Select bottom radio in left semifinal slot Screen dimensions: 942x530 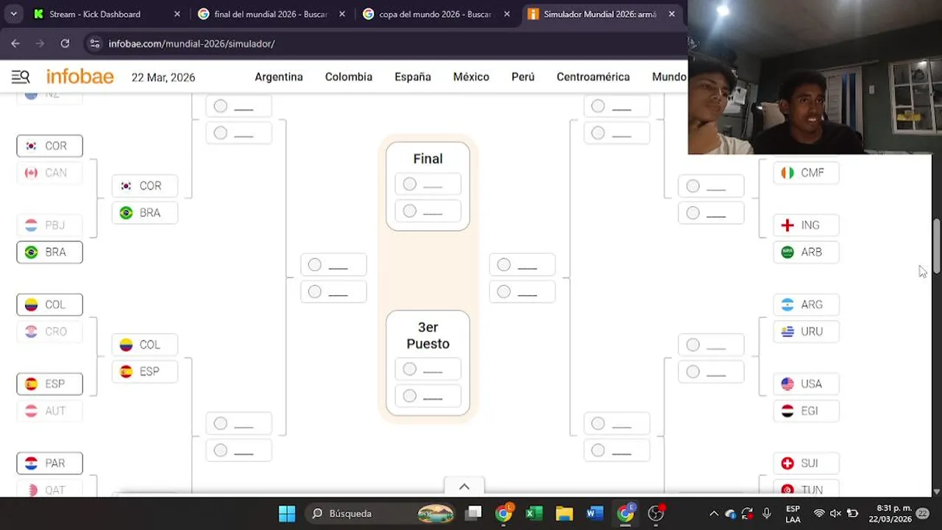[315, 291]
